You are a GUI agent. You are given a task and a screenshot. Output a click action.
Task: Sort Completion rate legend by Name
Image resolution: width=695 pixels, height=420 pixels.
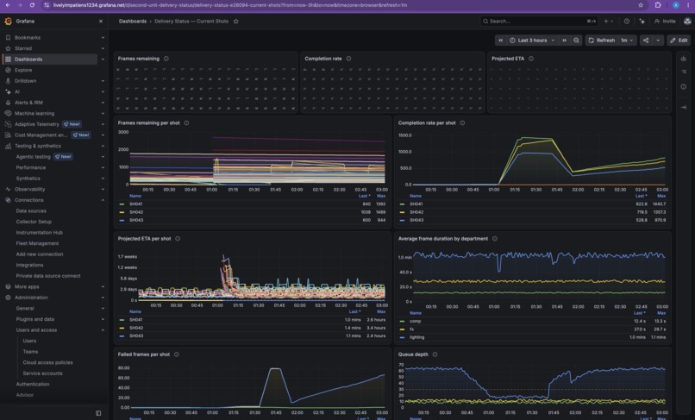tap(416, 196)
